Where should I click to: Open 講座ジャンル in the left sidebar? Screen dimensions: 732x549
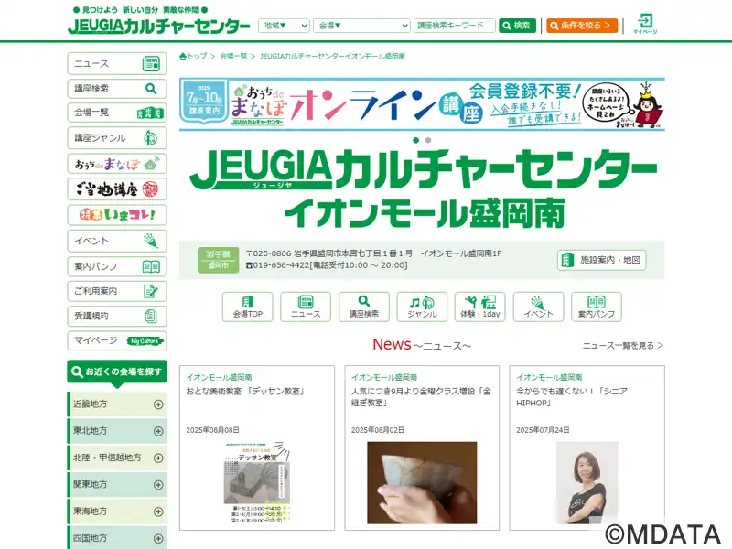tap(117, 138)
